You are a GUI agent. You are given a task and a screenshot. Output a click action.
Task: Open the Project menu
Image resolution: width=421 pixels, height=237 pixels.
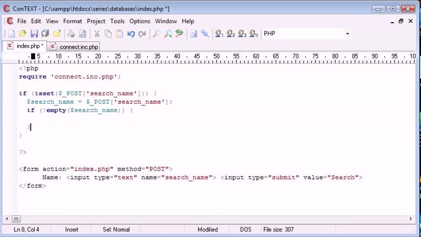tap(96, 21)
